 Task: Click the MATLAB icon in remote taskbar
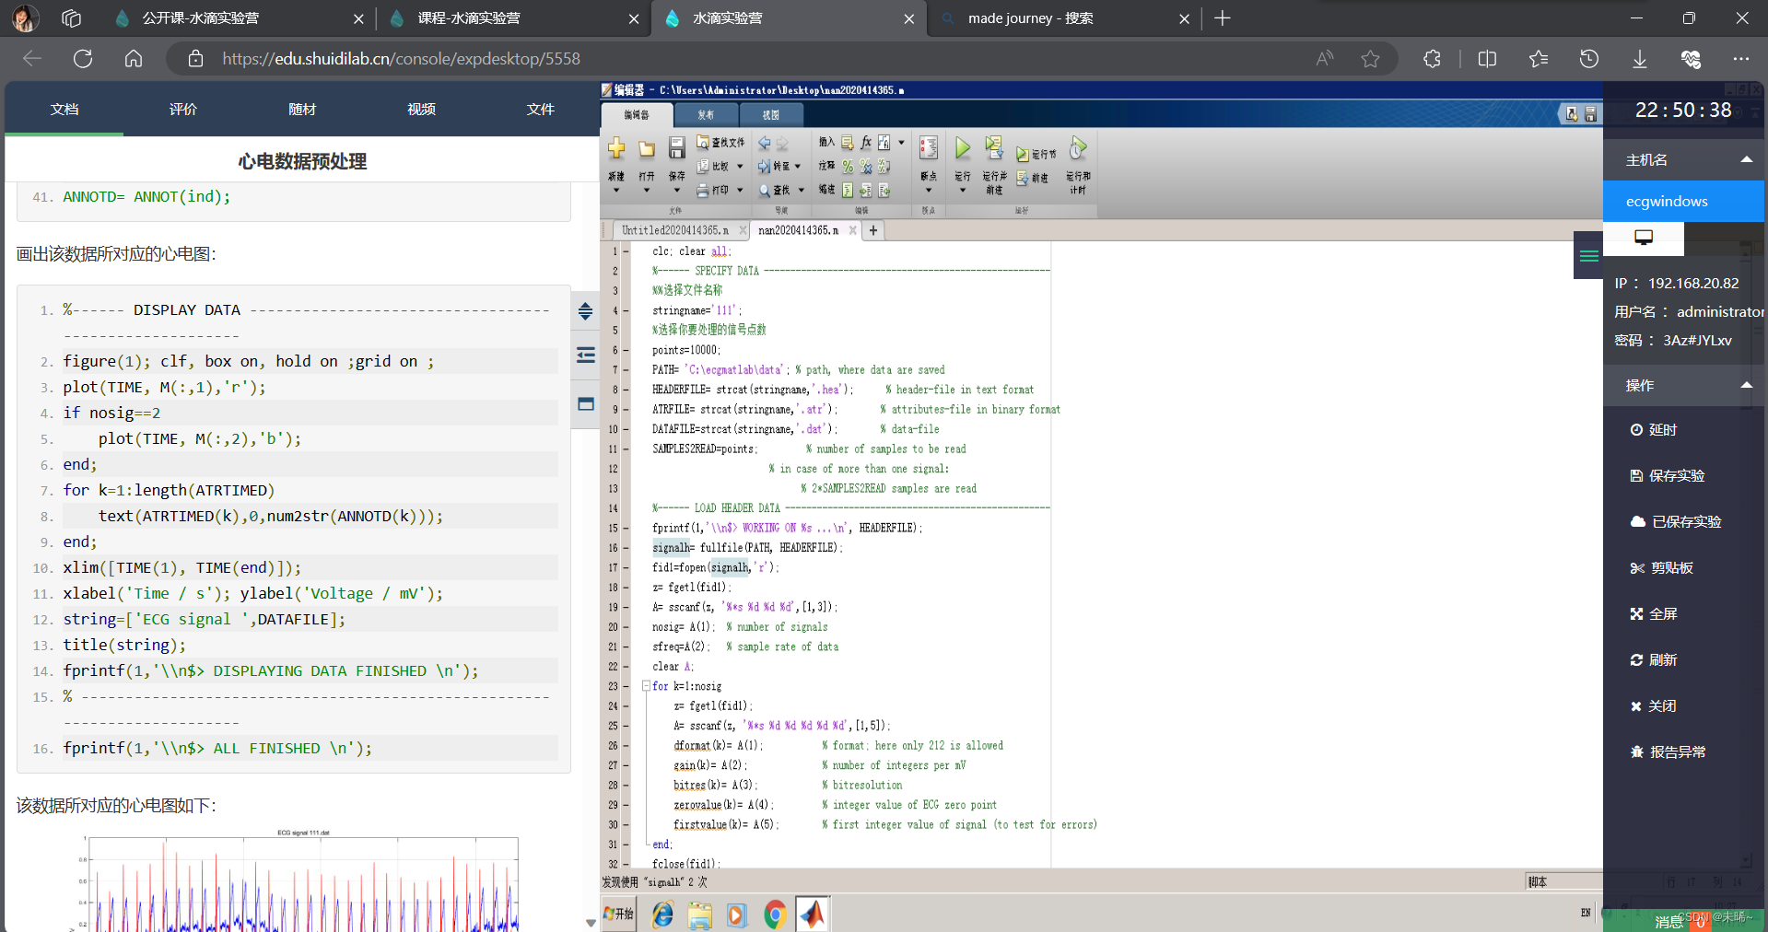point(813,914)
